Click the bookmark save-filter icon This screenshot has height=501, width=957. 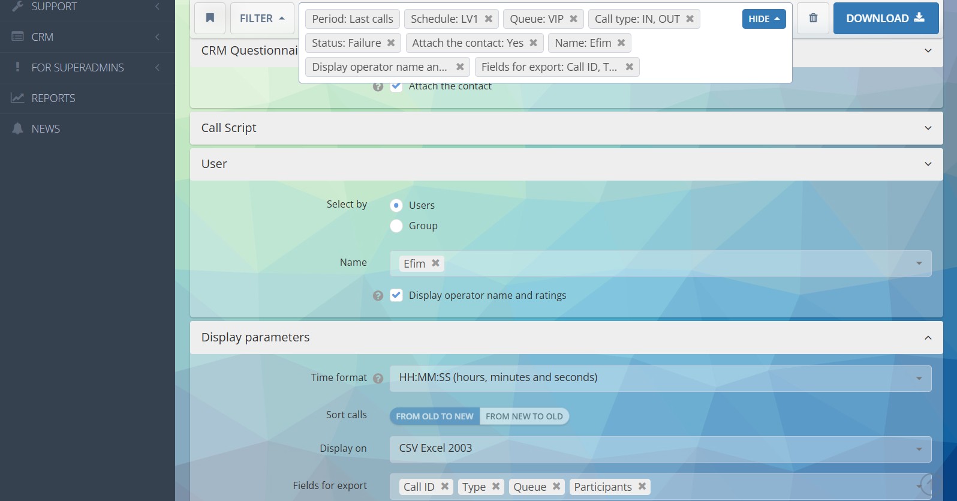pyautogui.click(x=210, y=18)
